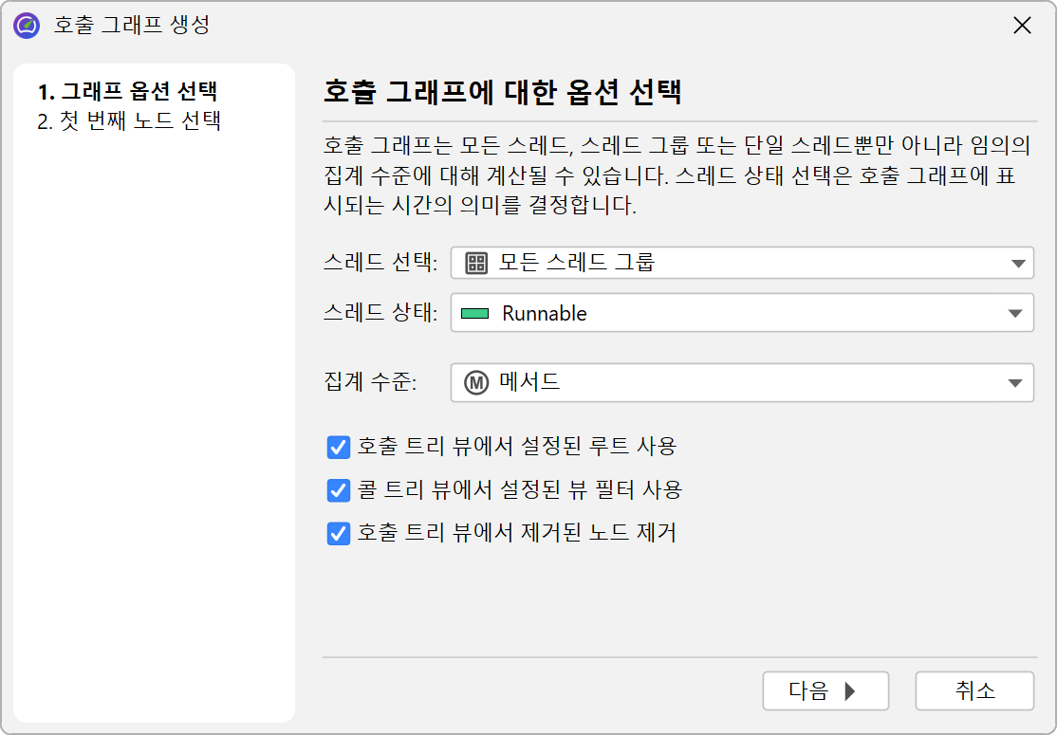Open the 집계 수준 dropdown arrow
Viewport: 1057px width, 735px height.
(x=1017, y=383)
